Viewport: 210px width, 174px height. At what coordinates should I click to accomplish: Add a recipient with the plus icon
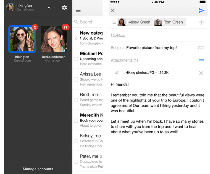click(201, 22)
